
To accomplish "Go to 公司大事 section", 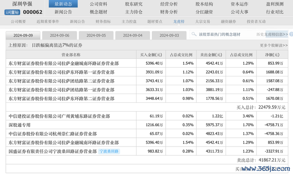I will click(239, 12).
